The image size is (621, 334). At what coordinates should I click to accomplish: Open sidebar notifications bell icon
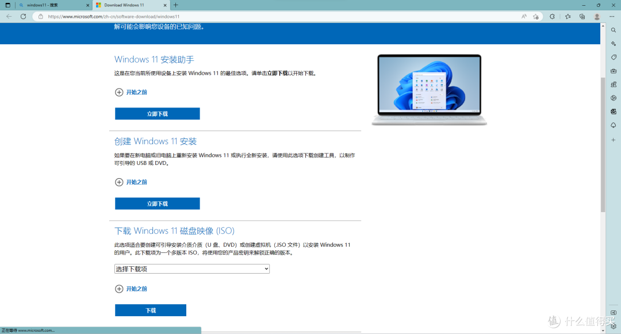click(614, 125)
